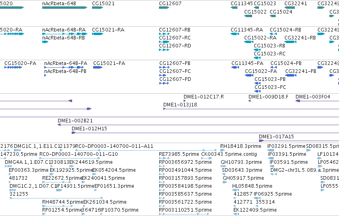
Task: Select the nAcRbeta-64B gene bar
Action: pos(65,8)
